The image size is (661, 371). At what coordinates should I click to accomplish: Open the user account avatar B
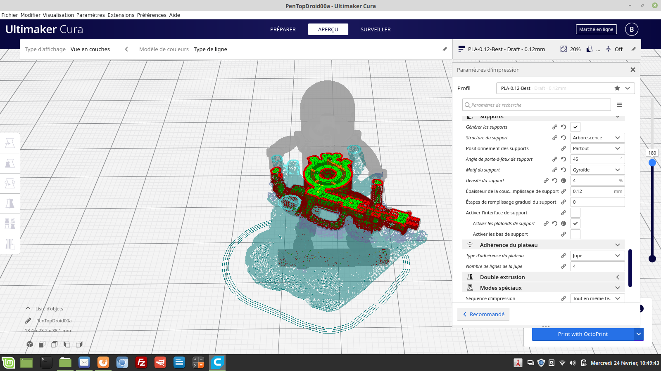pos(632,29)
